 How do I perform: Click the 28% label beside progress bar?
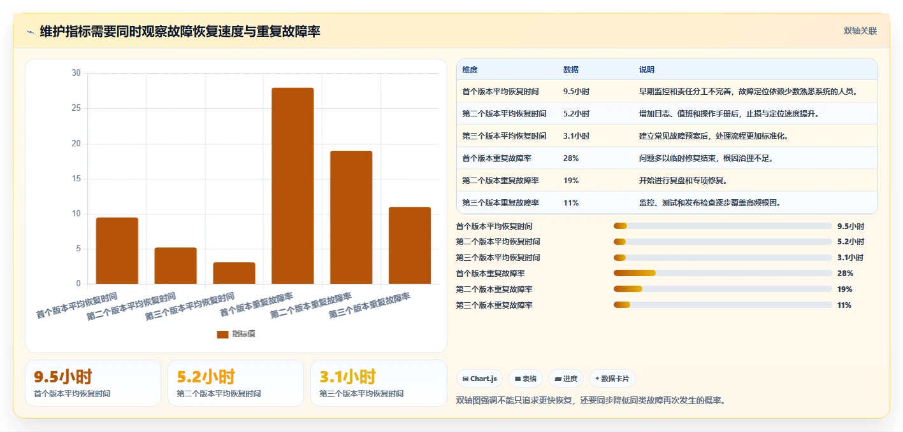[x=845, y=274]
